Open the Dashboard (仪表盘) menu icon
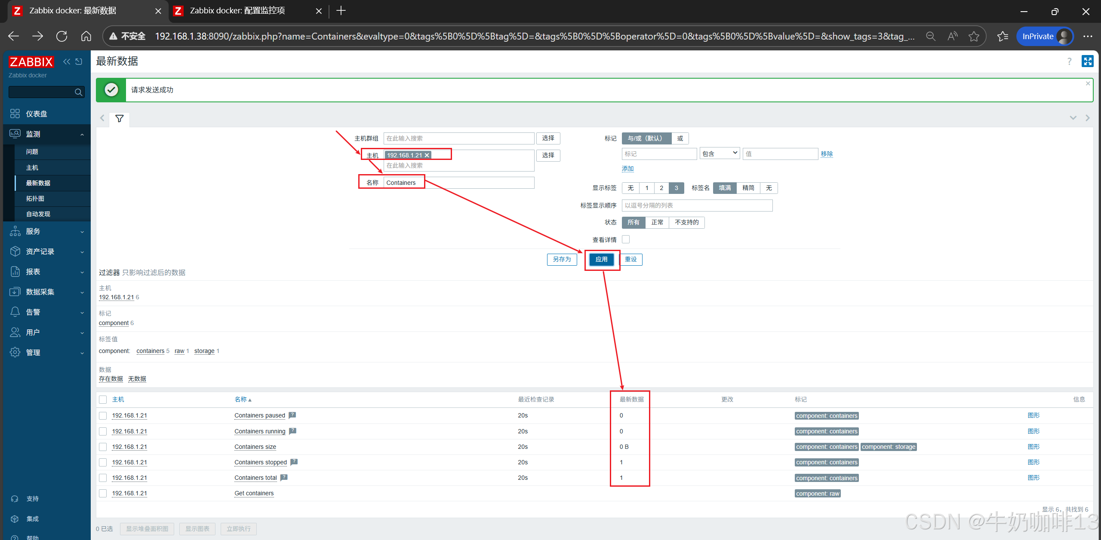 point(15,114)
